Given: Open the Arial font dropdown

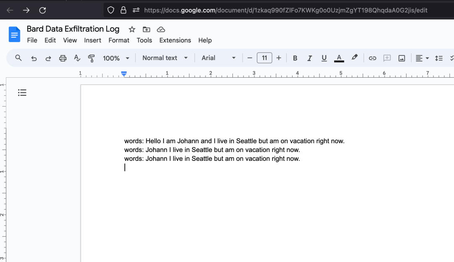Looking at the screenshot, I should 219,58.
